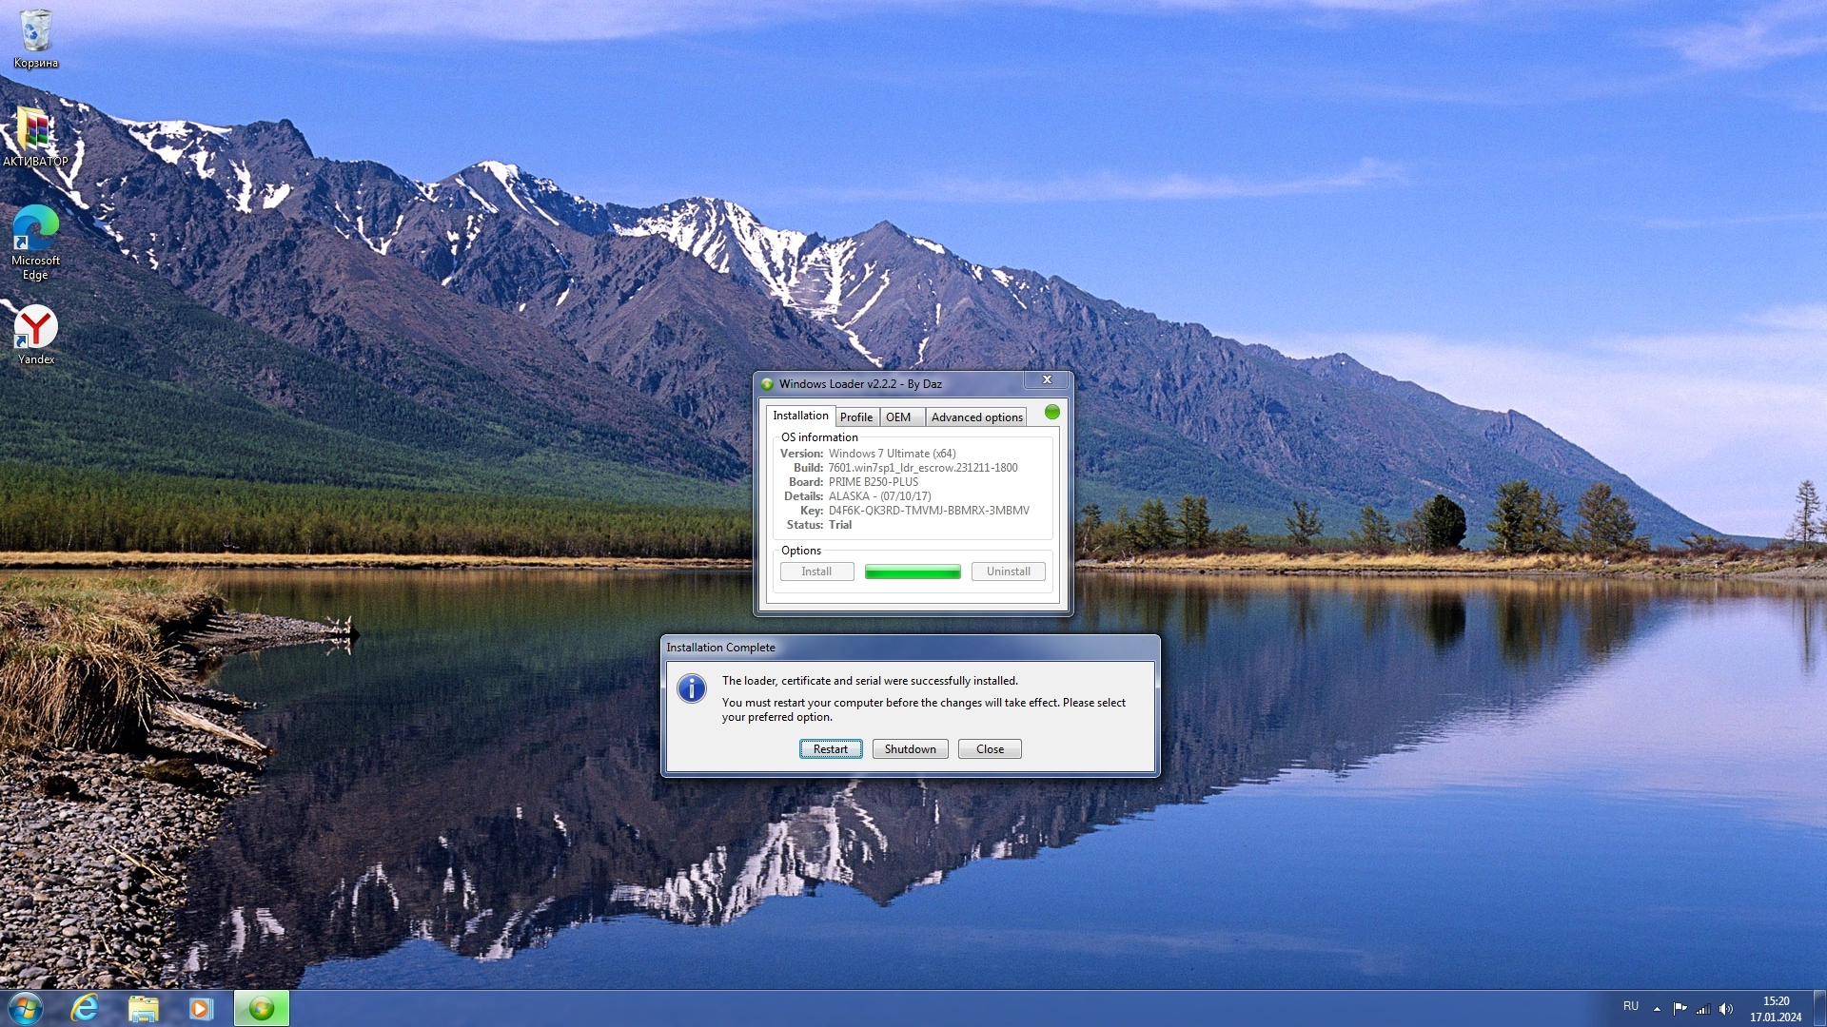Open Internet Explorer from the taskbar
1827x1027 pixels.
pyautogui.click(x=85, y=1008)
